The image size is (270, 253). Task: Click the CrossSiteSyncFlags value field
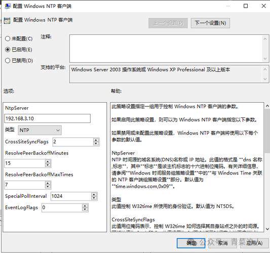(73, 142)
